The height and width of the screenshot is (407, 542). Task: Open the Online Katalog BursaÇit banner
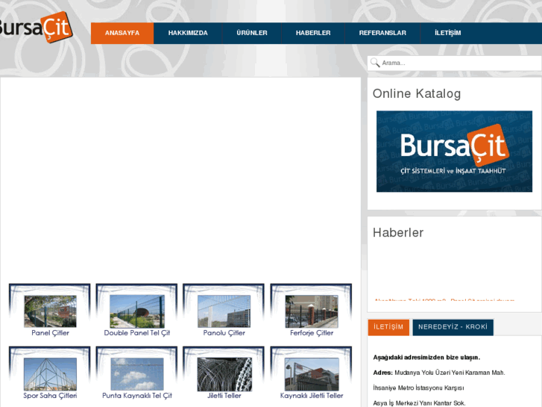pyautogui.click(x=454, y=152)
